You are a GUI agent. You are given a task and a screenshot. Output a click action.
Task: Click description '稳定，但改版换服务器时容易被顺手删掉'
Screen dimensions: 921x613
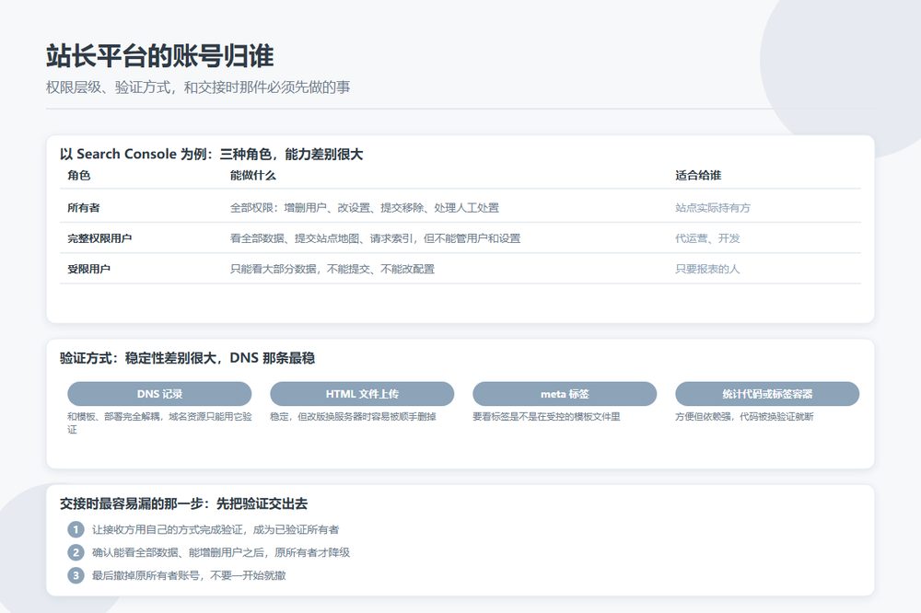click(x=353, y=416)
